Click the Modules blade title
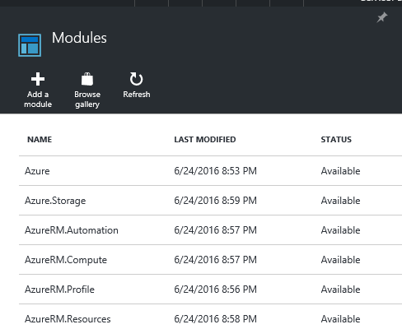The width and height of the screenshot is (402, 329). click(x=79, y=38)
